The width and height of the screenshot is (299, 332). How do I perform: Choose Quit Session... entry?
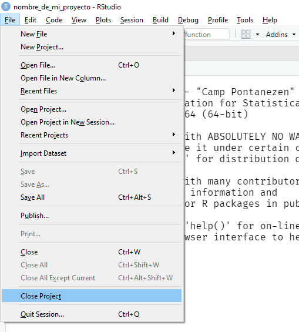coord(92,314)
